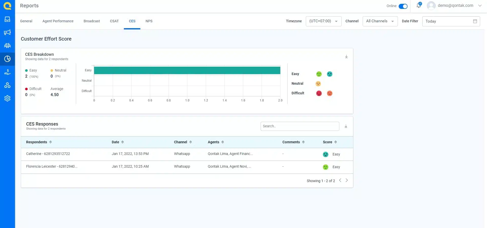Open the All Channels dropdown
The height and width of the screenshot is (228, 487).
[380, 21]
